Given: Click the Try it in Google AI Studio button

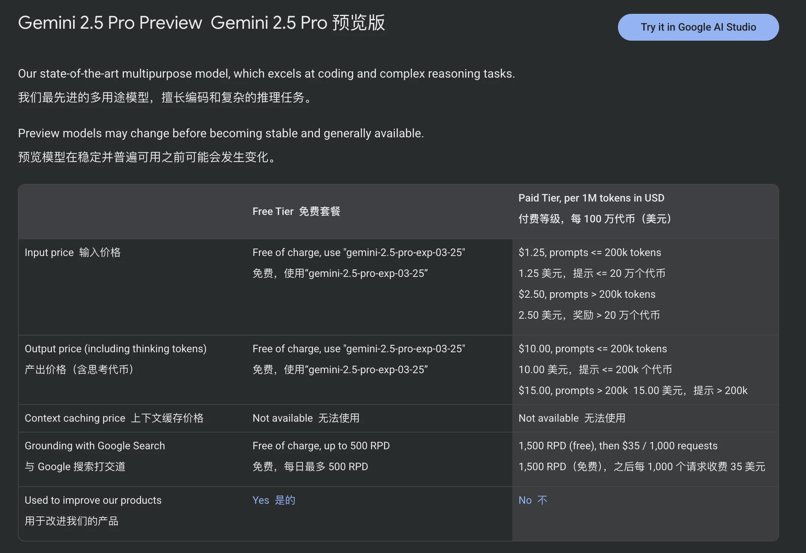Looking at the screenshot, I should pyautogui.click(x=698, y=27).
